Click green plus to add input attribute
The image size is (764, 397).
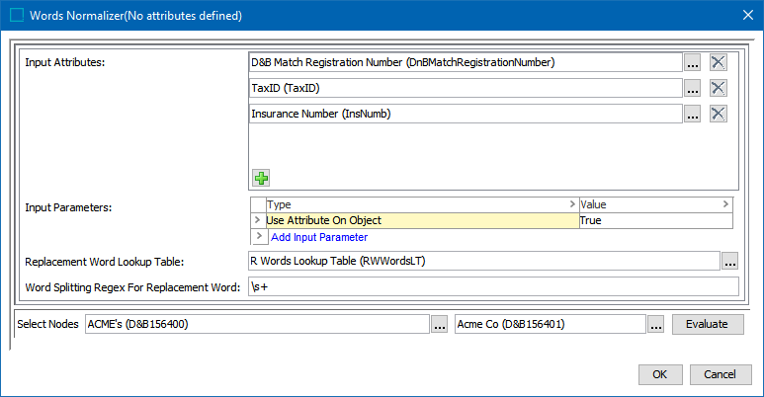click(x=261, y=178)
